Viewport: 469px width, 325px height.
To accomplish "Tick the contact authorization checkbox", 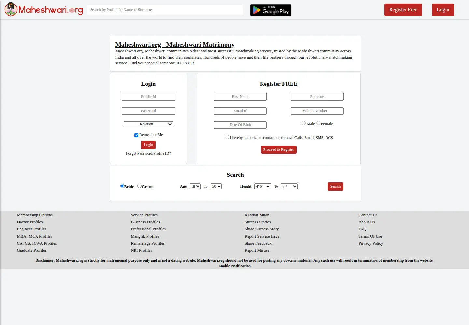I will point(227,137).
